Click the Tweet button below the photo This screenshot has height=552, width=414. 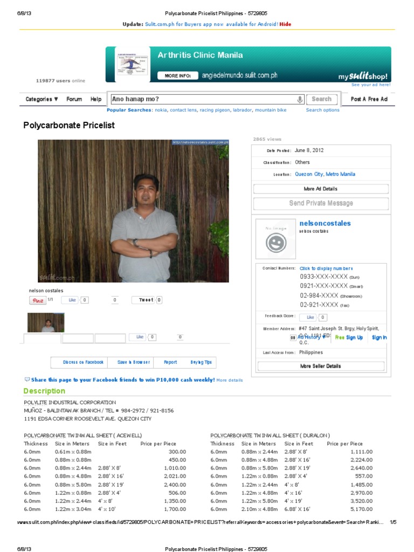click(146, 300)
